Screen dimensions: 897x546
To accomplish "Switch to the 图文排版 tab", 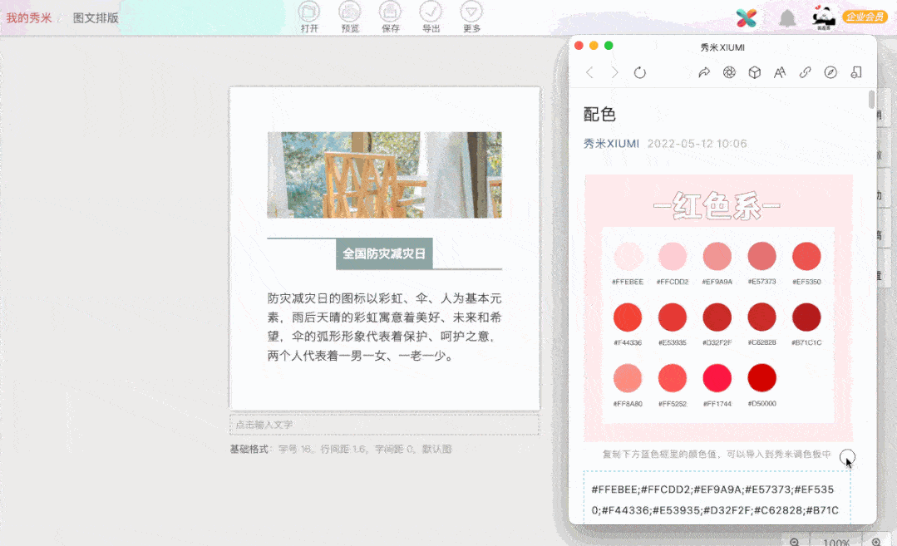I will coord(95,16).
